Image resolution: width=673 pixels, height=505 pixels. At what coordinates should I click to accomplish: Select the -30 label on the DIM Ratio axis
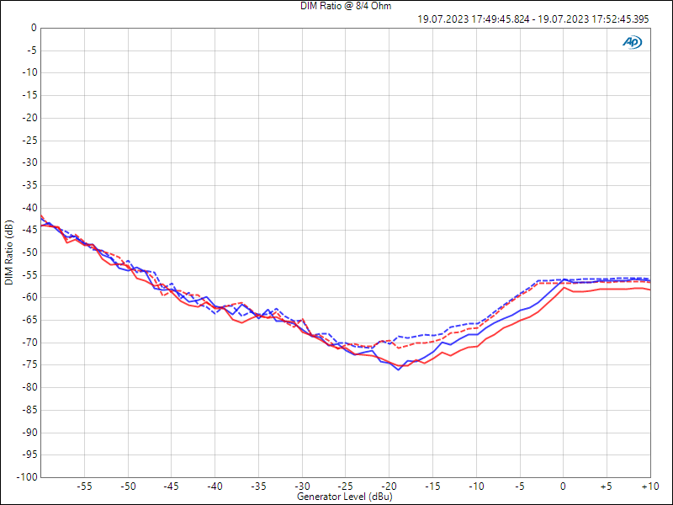[29, 162]
